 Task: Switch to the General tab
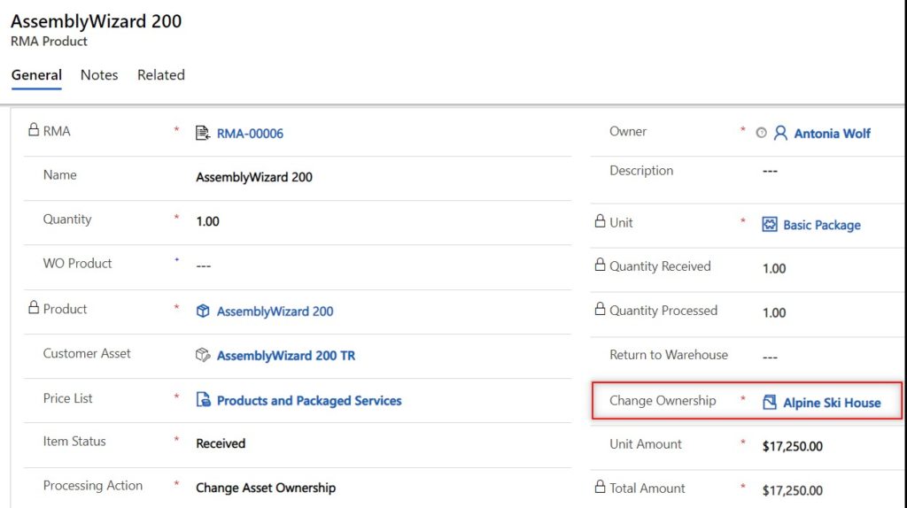point(36,75)
